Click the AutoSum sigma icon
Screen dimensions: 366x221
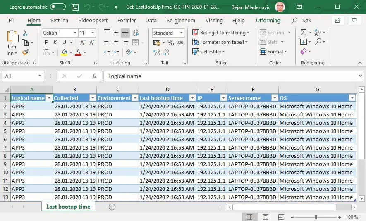pyautogui.click(x=303, y=32)
